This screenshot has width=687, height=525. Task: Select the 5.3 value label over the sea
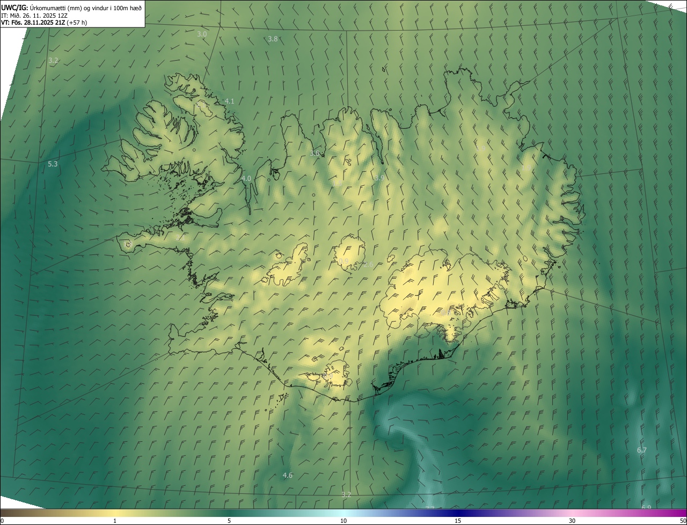tap(53, 164)
